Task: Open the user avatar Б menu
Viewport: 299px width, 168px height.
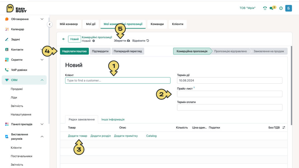Action: tap(288, 8)
